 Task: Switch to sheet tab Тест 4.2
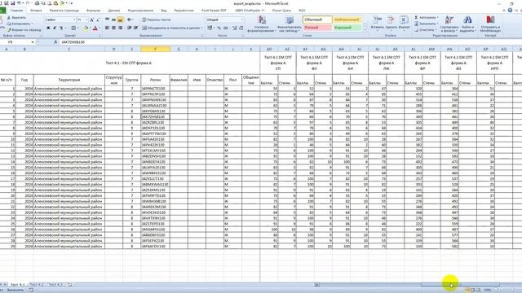36,285
